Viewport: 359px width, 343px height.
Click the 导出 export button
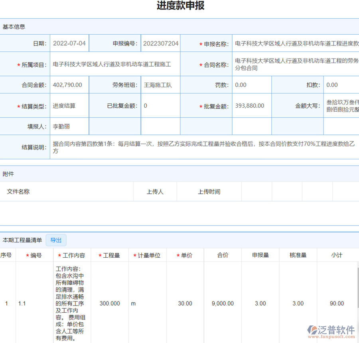click(56, 240)
